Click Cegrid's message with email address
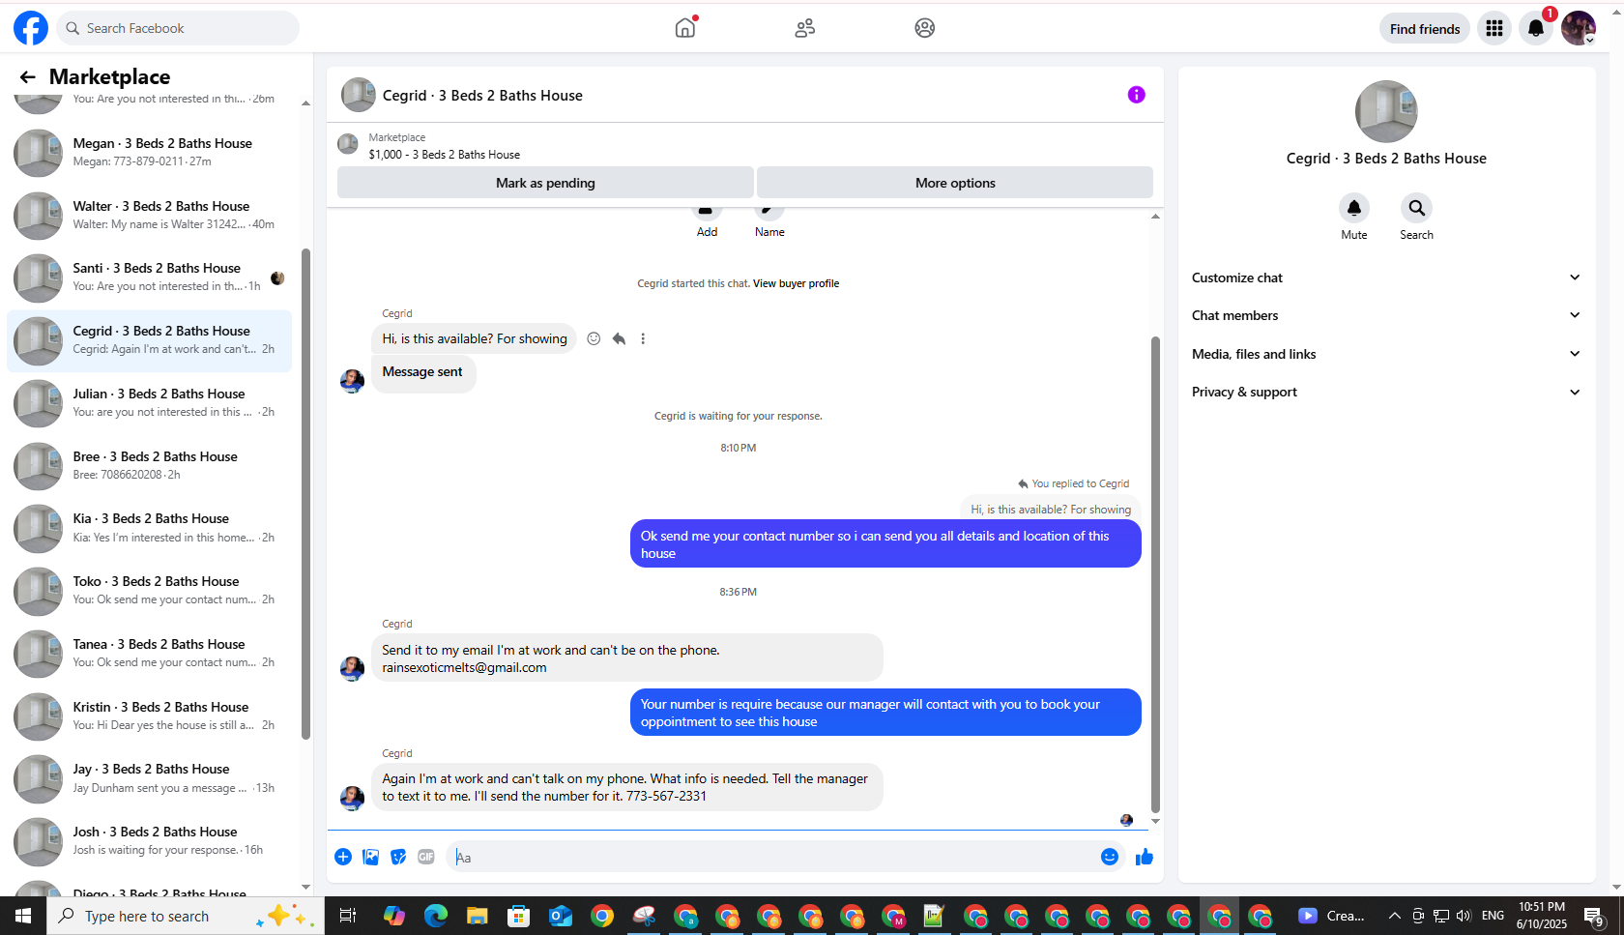This screenshot has width=1624, height=935. 627,658
